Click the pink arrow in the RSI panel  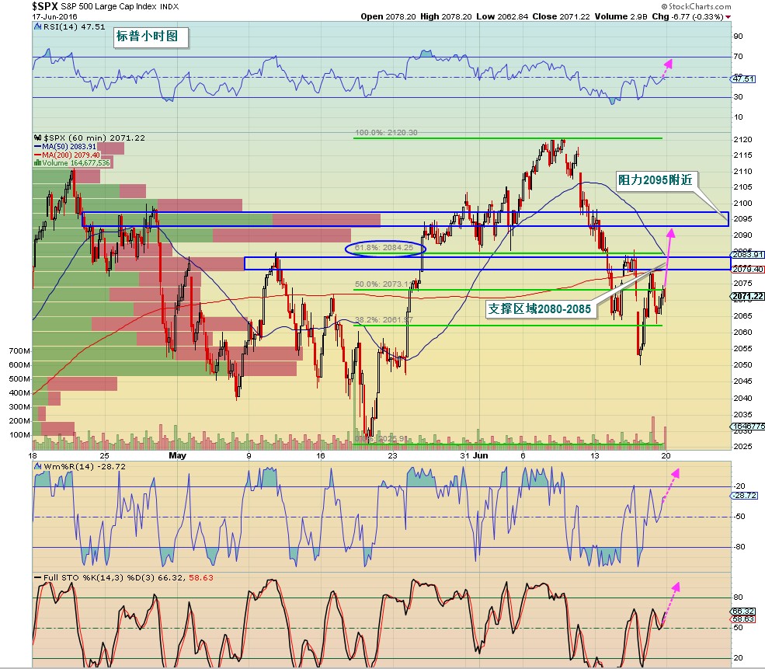[665, 68]
